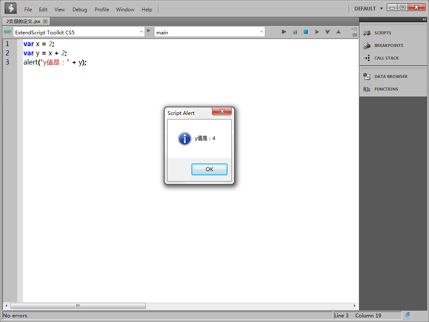Click the small green launch target arrow
This screenshot has height=322, width=429.
(x=149, y=30)
